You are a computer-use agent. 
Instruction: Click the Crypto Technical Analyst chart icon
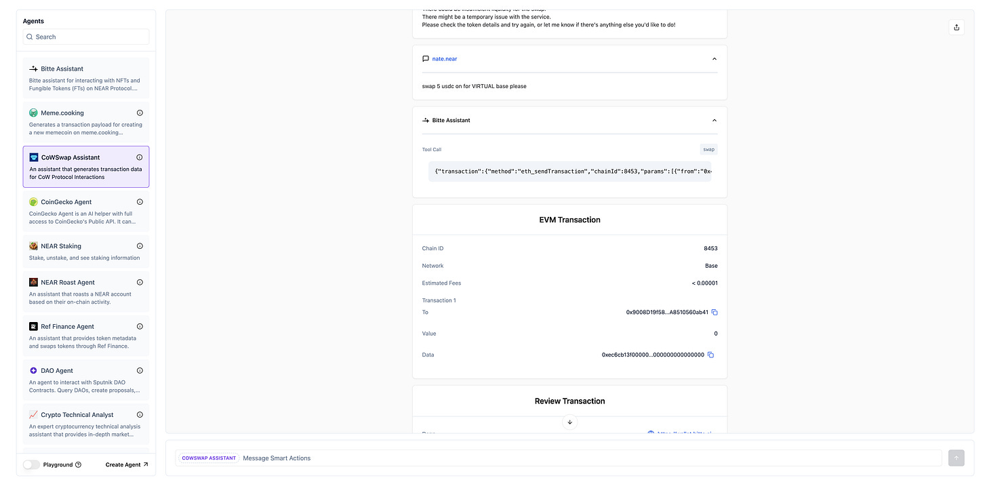click(x=33, y=415)
